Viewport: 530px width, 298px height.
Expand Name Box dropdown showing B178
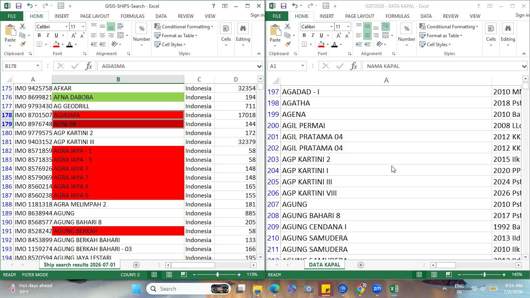pos(38,66)
